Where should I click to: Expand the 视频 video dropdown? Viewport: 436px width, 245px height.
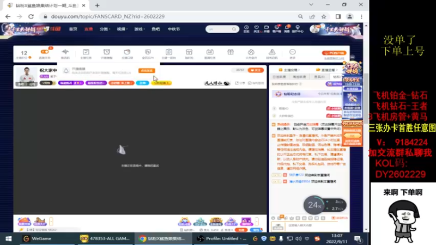[x=122, y=29]
